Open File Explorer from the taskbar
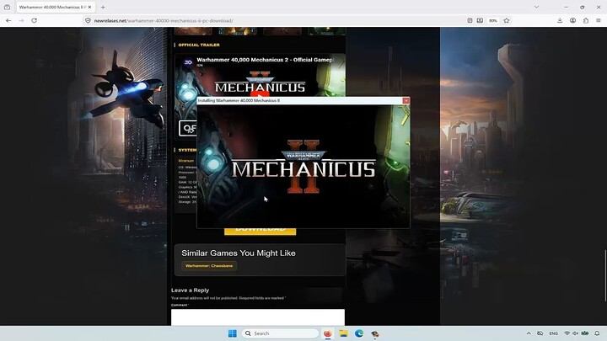607x341 pixels. coord(343,333)
